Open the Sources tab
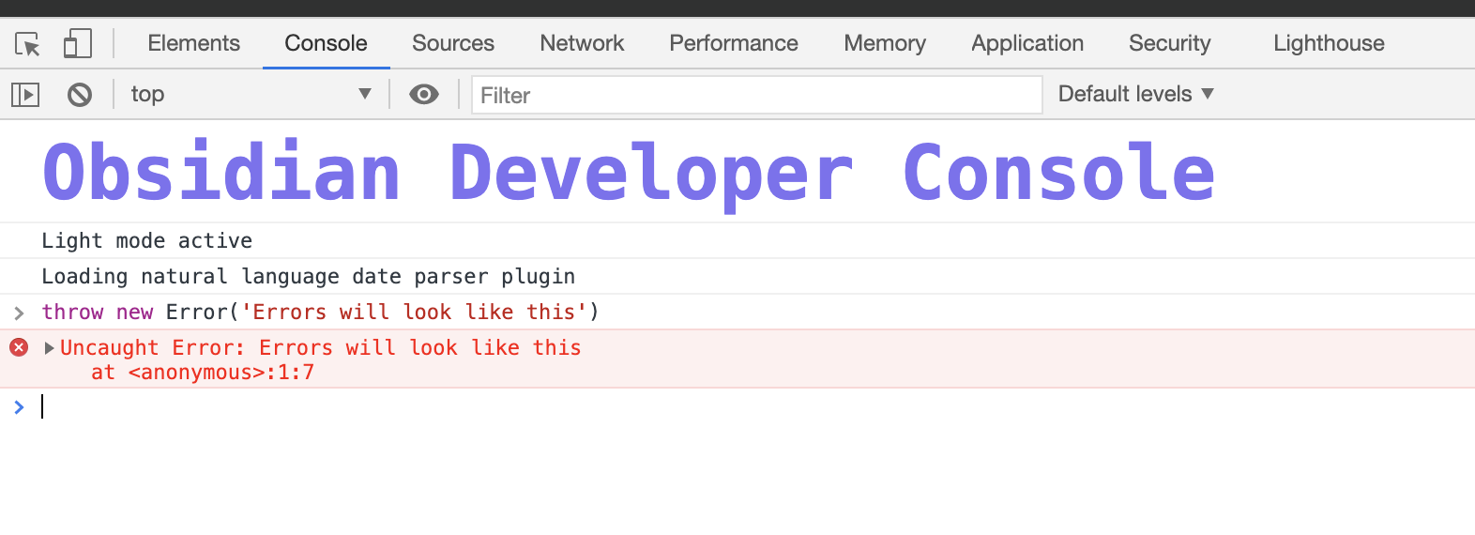This screenshot has height=535, width=1475. click(453, 43)
